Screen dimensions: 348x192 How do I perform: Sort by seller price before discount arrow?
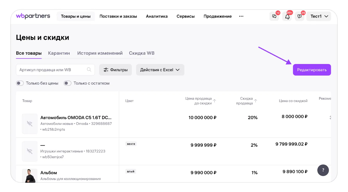[214, 101]
